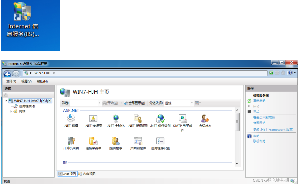
Task: Switch to the 功能视图 tab
Action: [x=68, y=174]
